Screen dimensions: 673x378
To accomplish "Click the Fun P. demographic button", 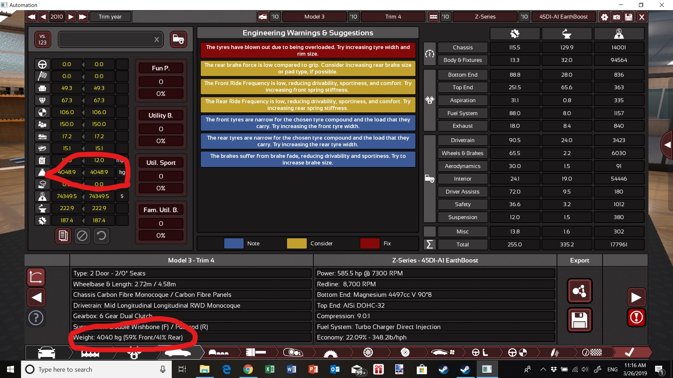I will click(161, 68).
